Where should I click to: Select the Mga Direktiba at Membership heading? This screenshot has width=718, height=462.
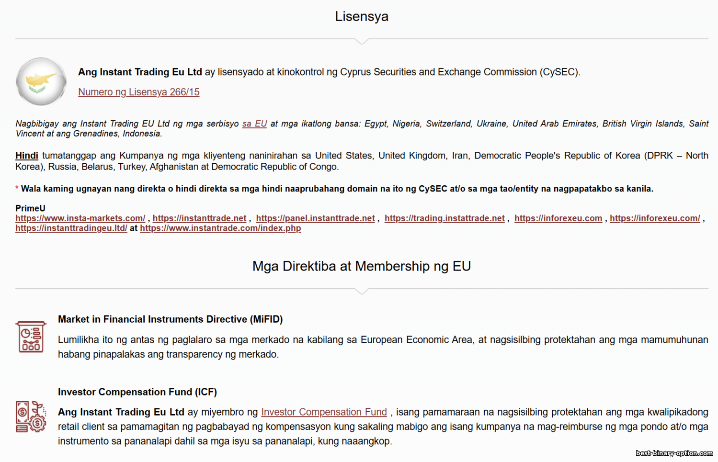click(x=362, y=266)
